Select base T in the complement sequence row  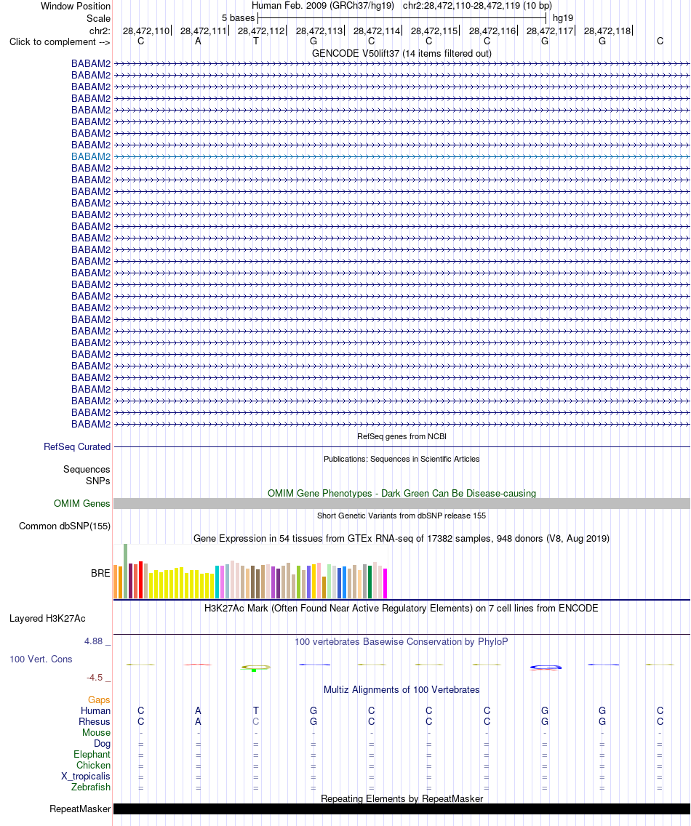click(255, 41)
